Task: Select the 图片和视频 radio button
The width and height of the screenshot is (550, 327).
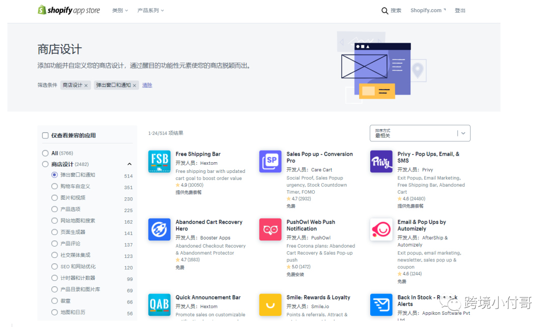Action: point(54,197)
